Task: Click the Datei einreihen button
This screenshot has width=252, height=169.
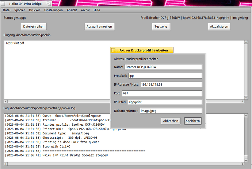Action: [34, 27]
